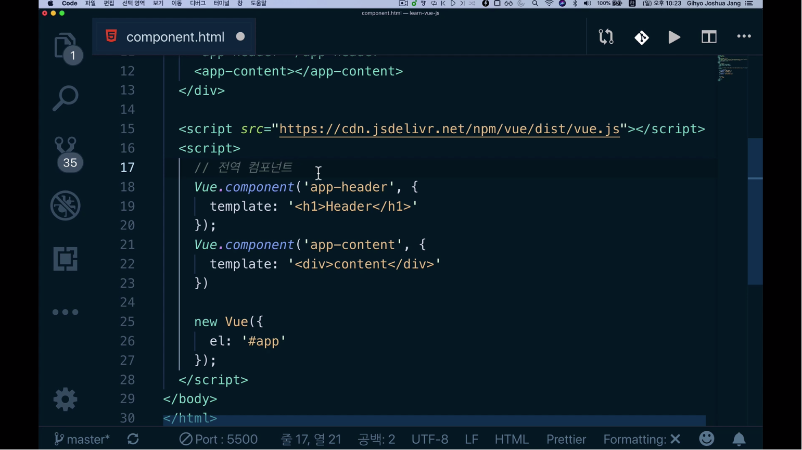Click the master branch in status bar
This screenshot has width=802, height=450.
[82, 439]
